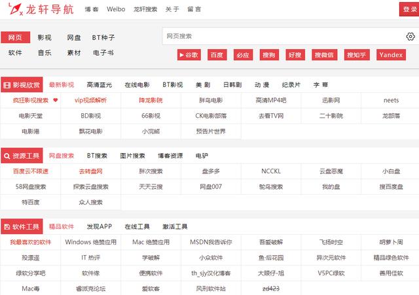
Task: Open the search settings gear icon
Action: tap(410, 37)
